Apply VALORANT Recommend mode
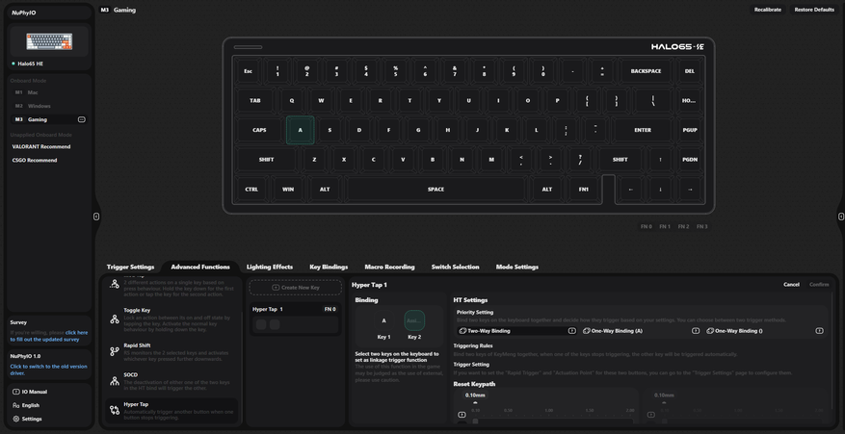Screen dimensions: 845x434 pyautogui.click(x=41, y=146)
